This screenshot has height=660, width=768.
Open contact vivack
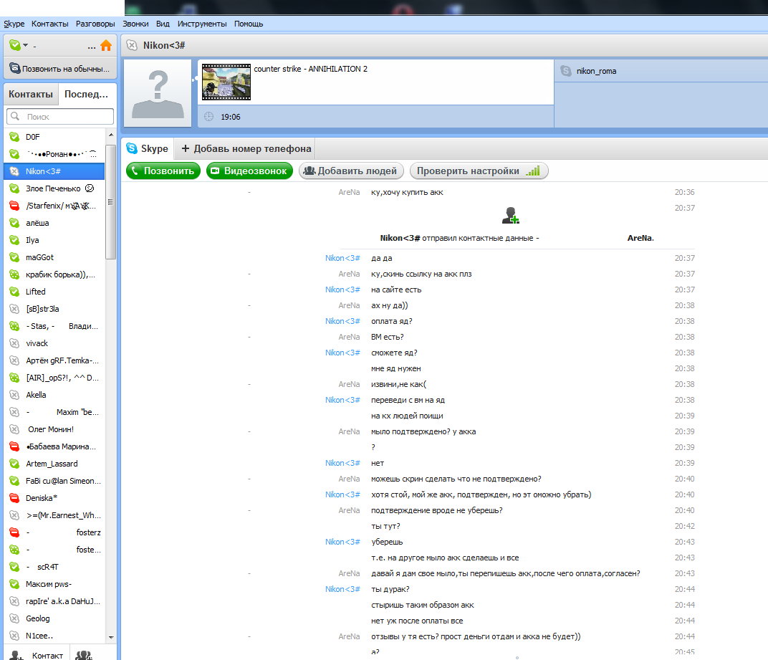pyautogui.click(x=54, y=343)
